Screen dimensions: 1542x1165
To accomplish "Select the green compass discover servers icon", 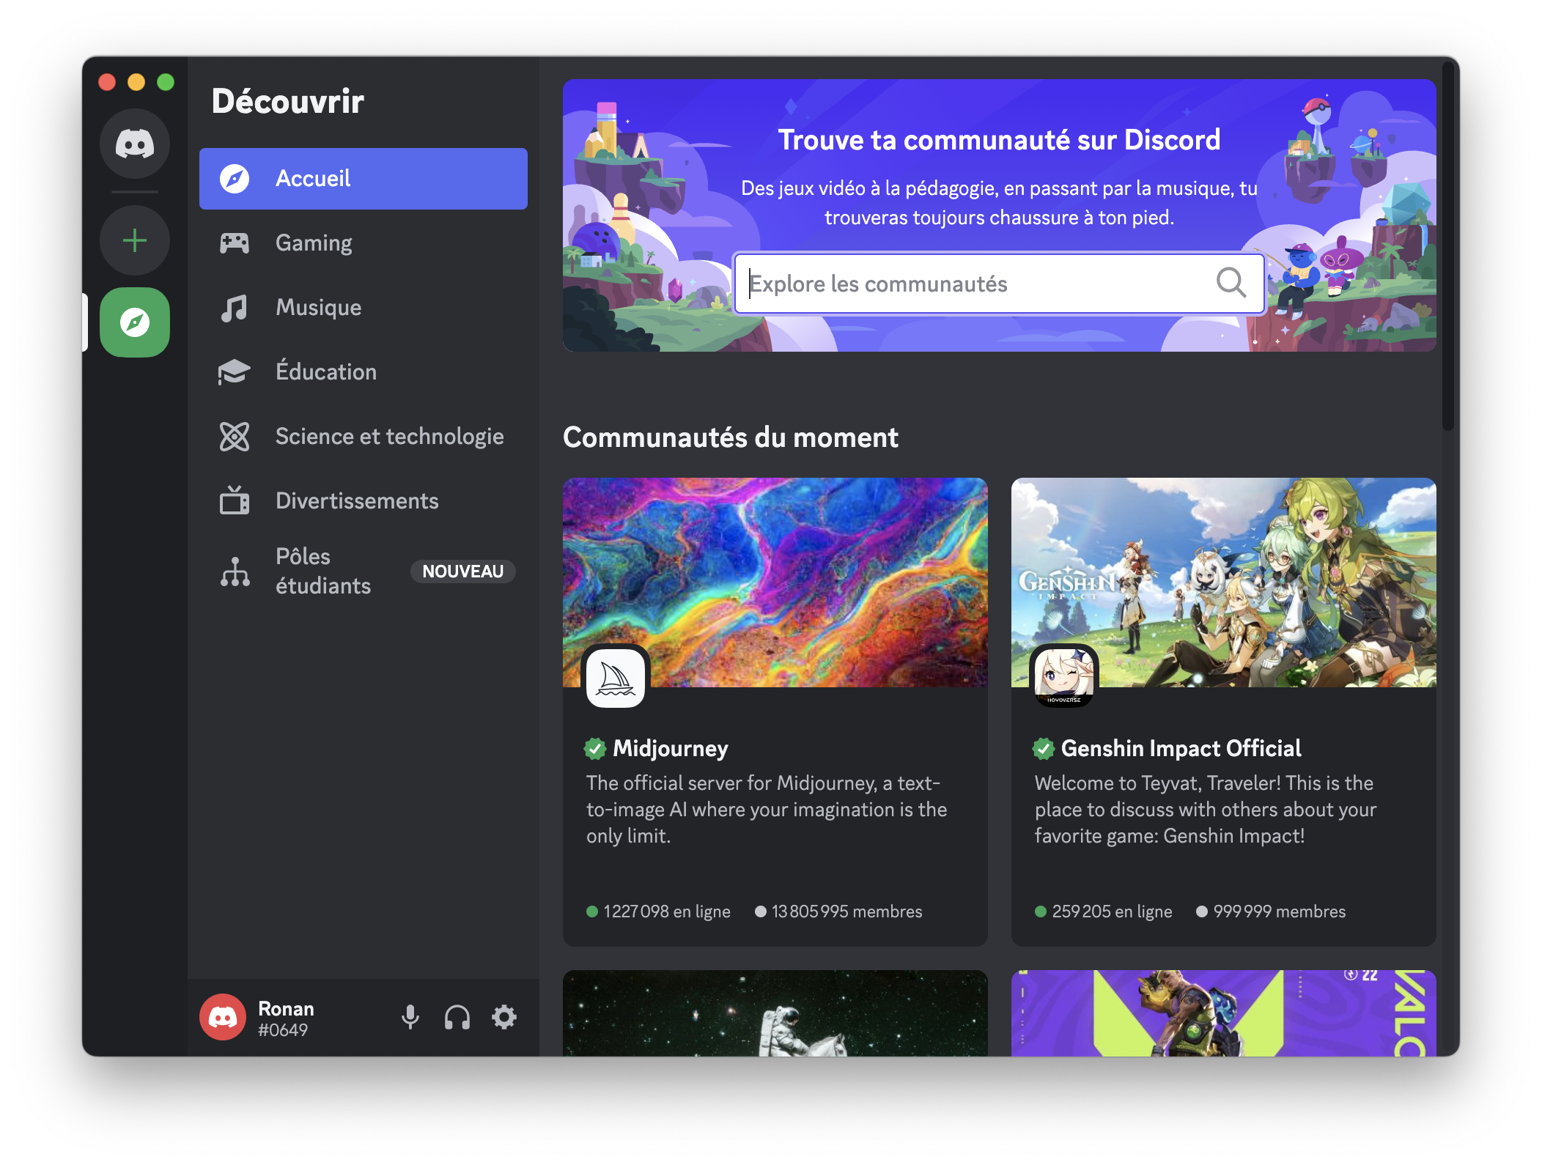I will (x=135, y=322).
